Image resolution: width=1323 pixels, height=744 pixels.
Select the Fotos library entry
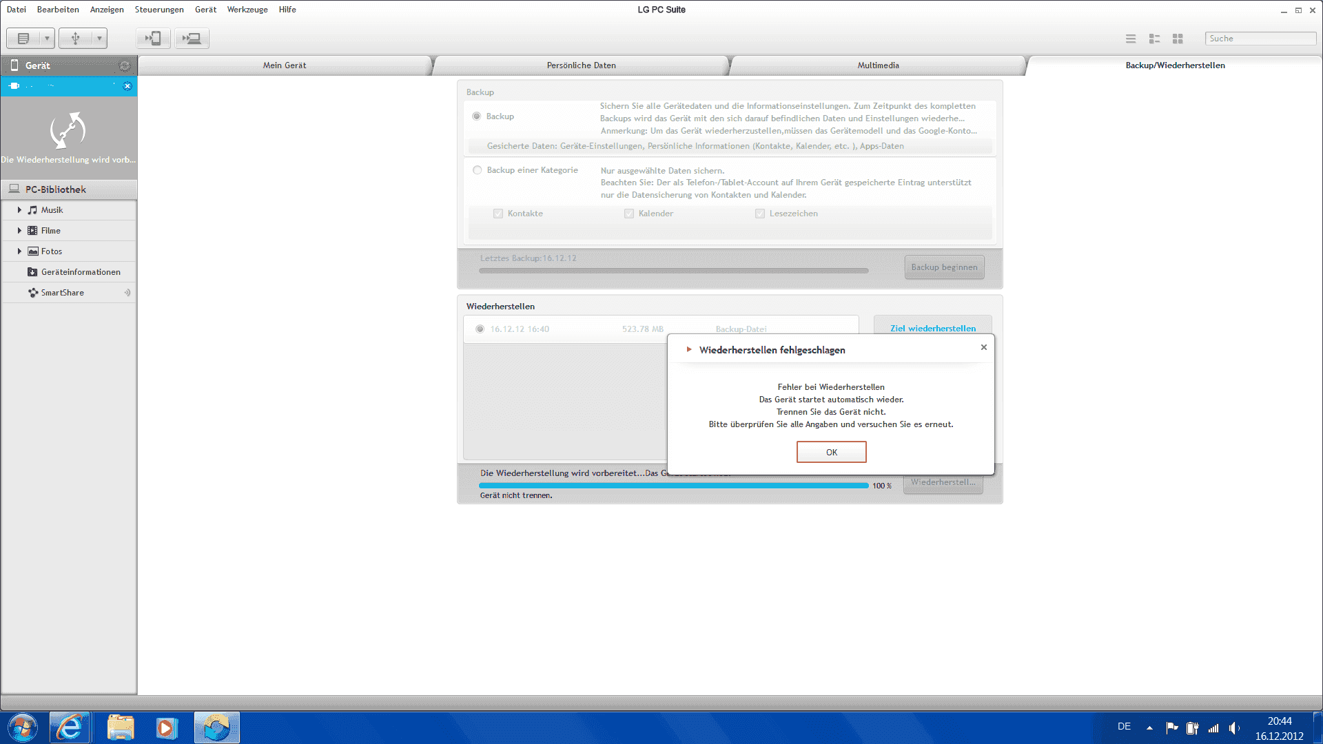[x=51, y=251]
